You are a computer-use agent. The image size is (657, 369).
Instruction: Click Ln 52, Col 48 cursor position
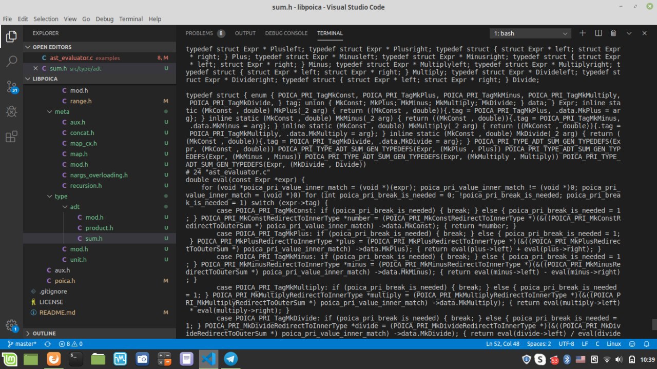pos(503,344)
